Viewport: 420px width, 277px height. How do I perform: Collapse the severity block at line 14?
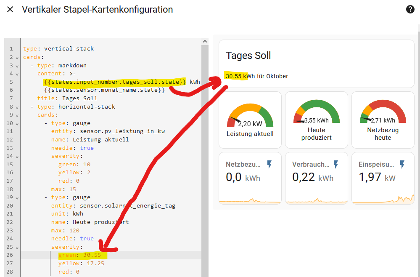[x=17, y=156]
